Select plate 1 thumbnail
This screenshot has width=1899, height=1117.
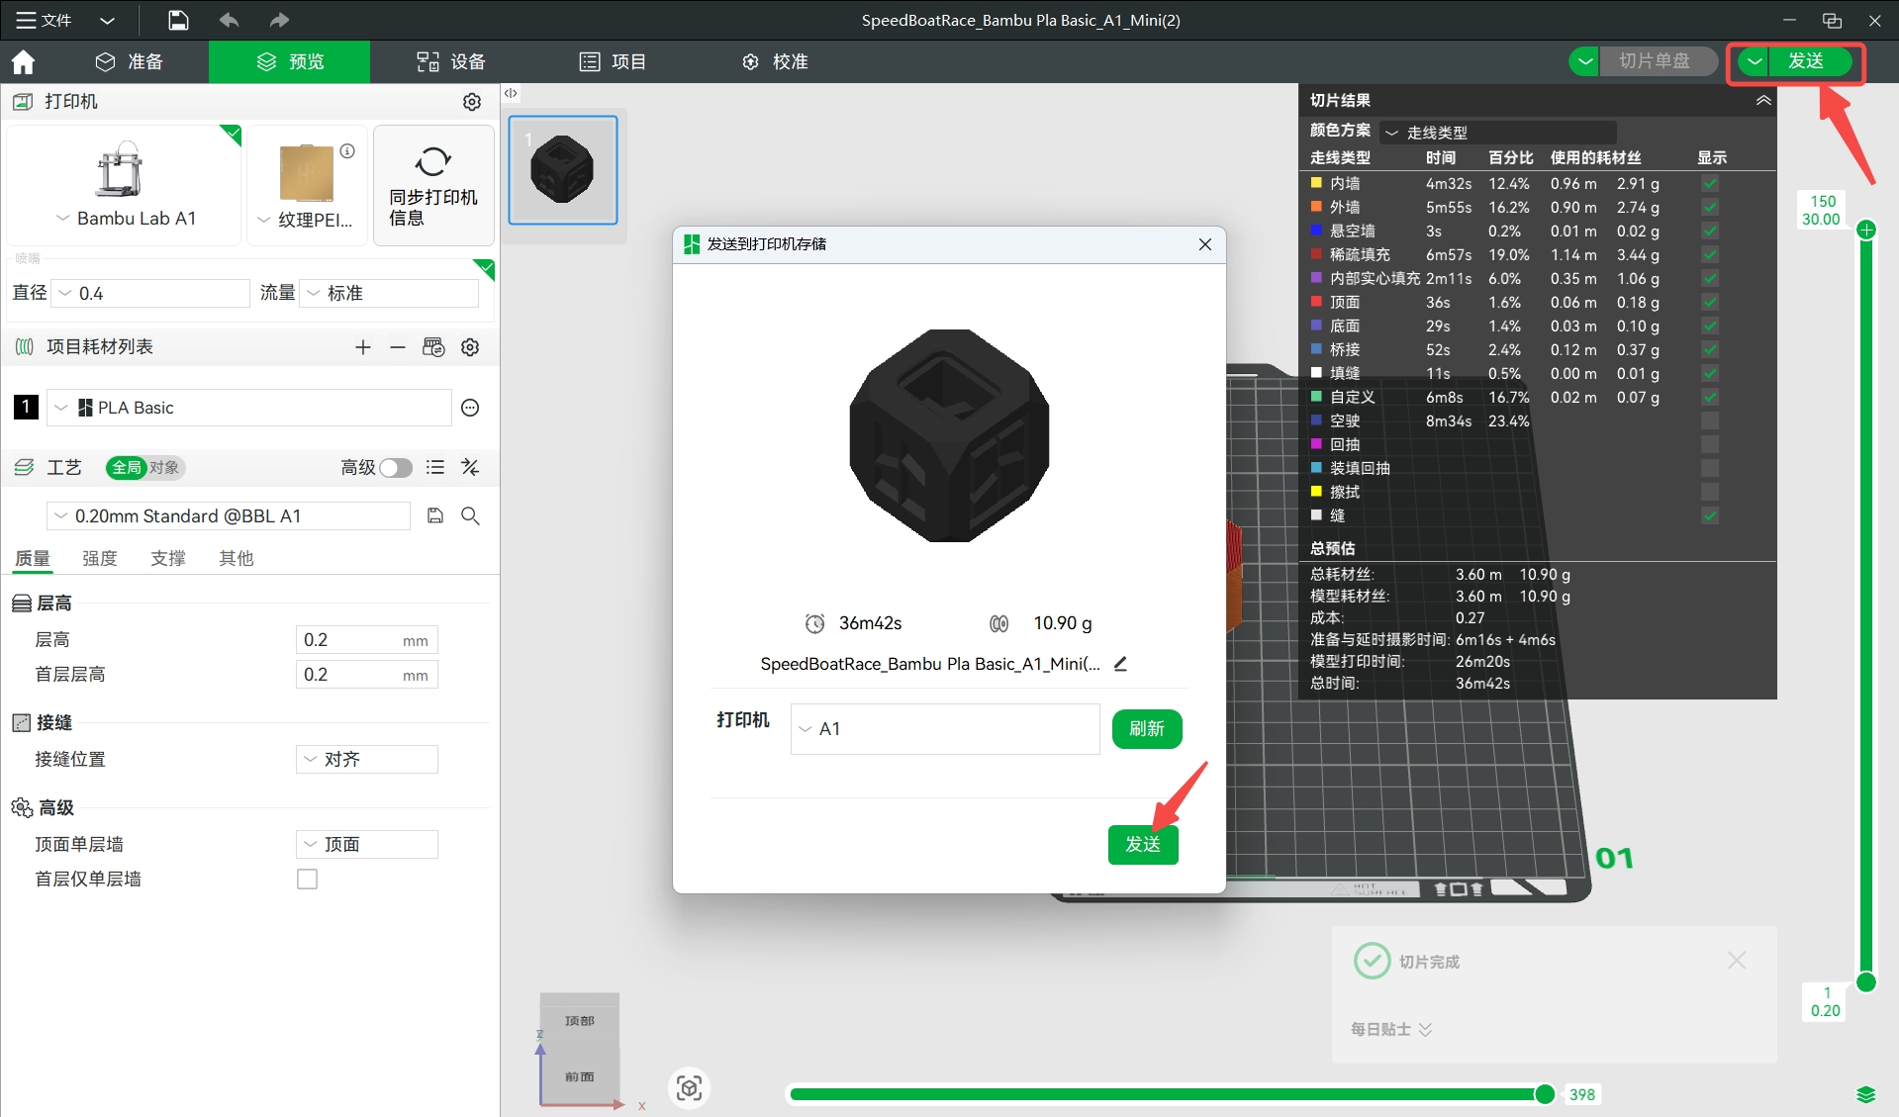[x=563, y=170]
